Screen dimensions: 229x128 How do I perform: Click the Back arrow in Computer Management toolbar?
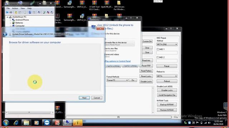coord(7,12)
